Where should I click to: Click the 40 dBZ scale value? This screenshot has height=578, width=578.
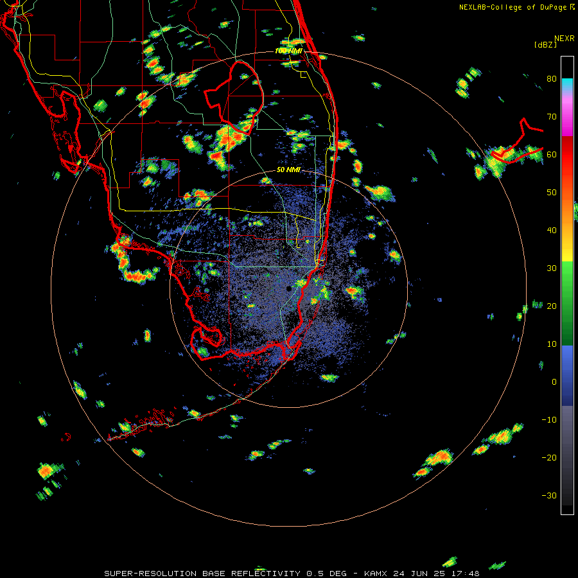[x=552, y=231]
